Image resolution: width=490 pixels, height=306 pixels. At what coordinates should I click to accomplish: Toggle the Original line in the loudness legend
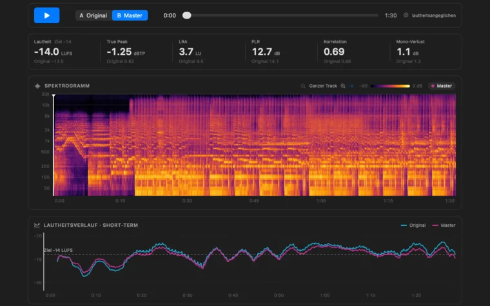click(x=413, y=225)
